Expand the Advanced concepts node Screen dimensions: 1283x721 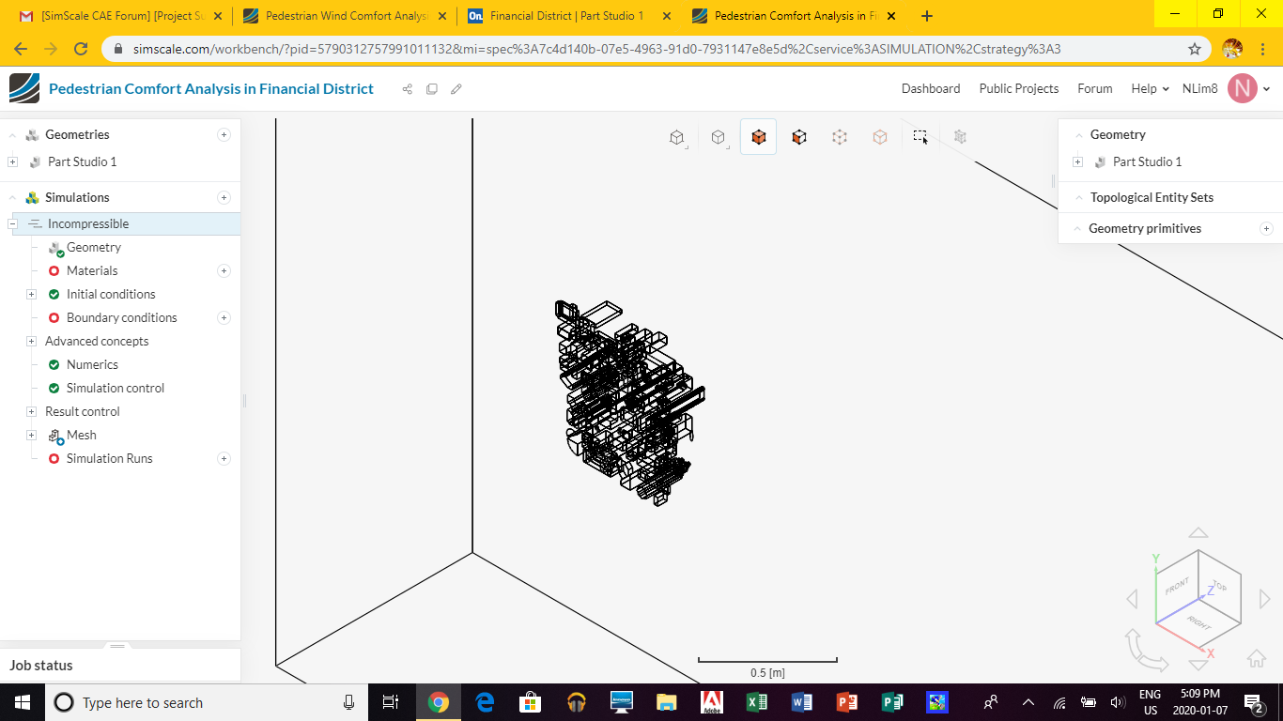coord(31,341)
